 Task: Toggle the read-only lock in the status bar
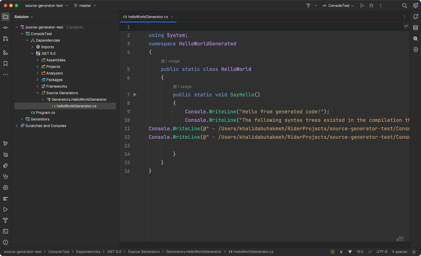414,252
